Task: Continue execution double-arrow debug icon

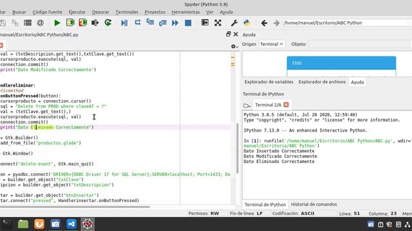Action: click(x=175, y=23)
